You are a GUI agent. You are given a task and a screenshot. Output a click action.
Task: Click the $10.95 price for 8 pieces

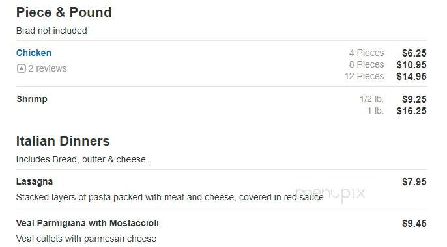[412, 65]
